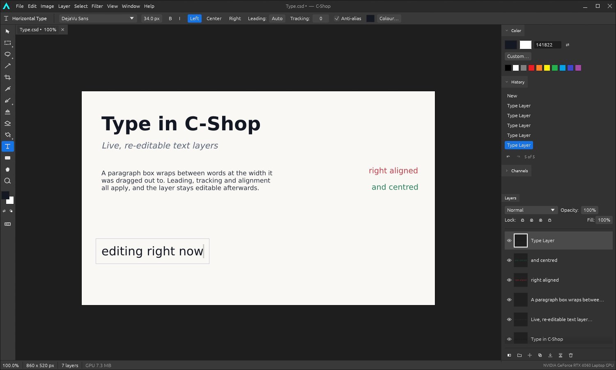Switch to the Type.csd document tab
The height and width of the screenshot is (370, 616).
38,30
